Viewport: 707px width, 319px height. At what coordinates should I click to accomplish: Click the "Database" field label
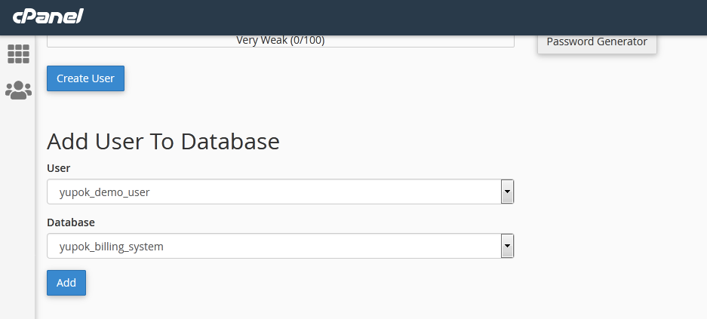click(x=71, y=222)
